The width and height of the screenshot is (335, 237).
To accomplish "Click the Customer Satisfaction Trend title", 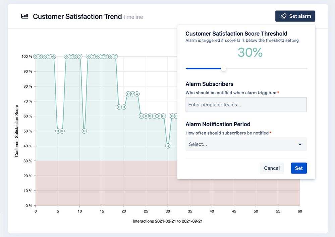I will (77, 16).
